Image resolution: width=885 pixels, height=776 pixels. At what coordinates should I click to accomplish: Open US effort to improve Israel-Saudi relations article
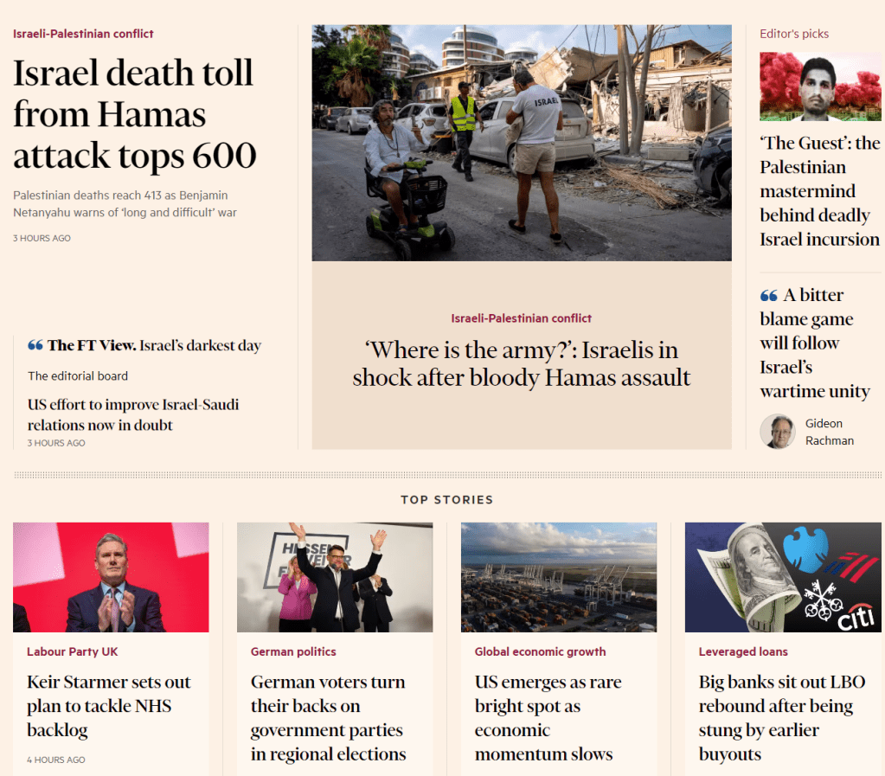click(x=133, y=414)
